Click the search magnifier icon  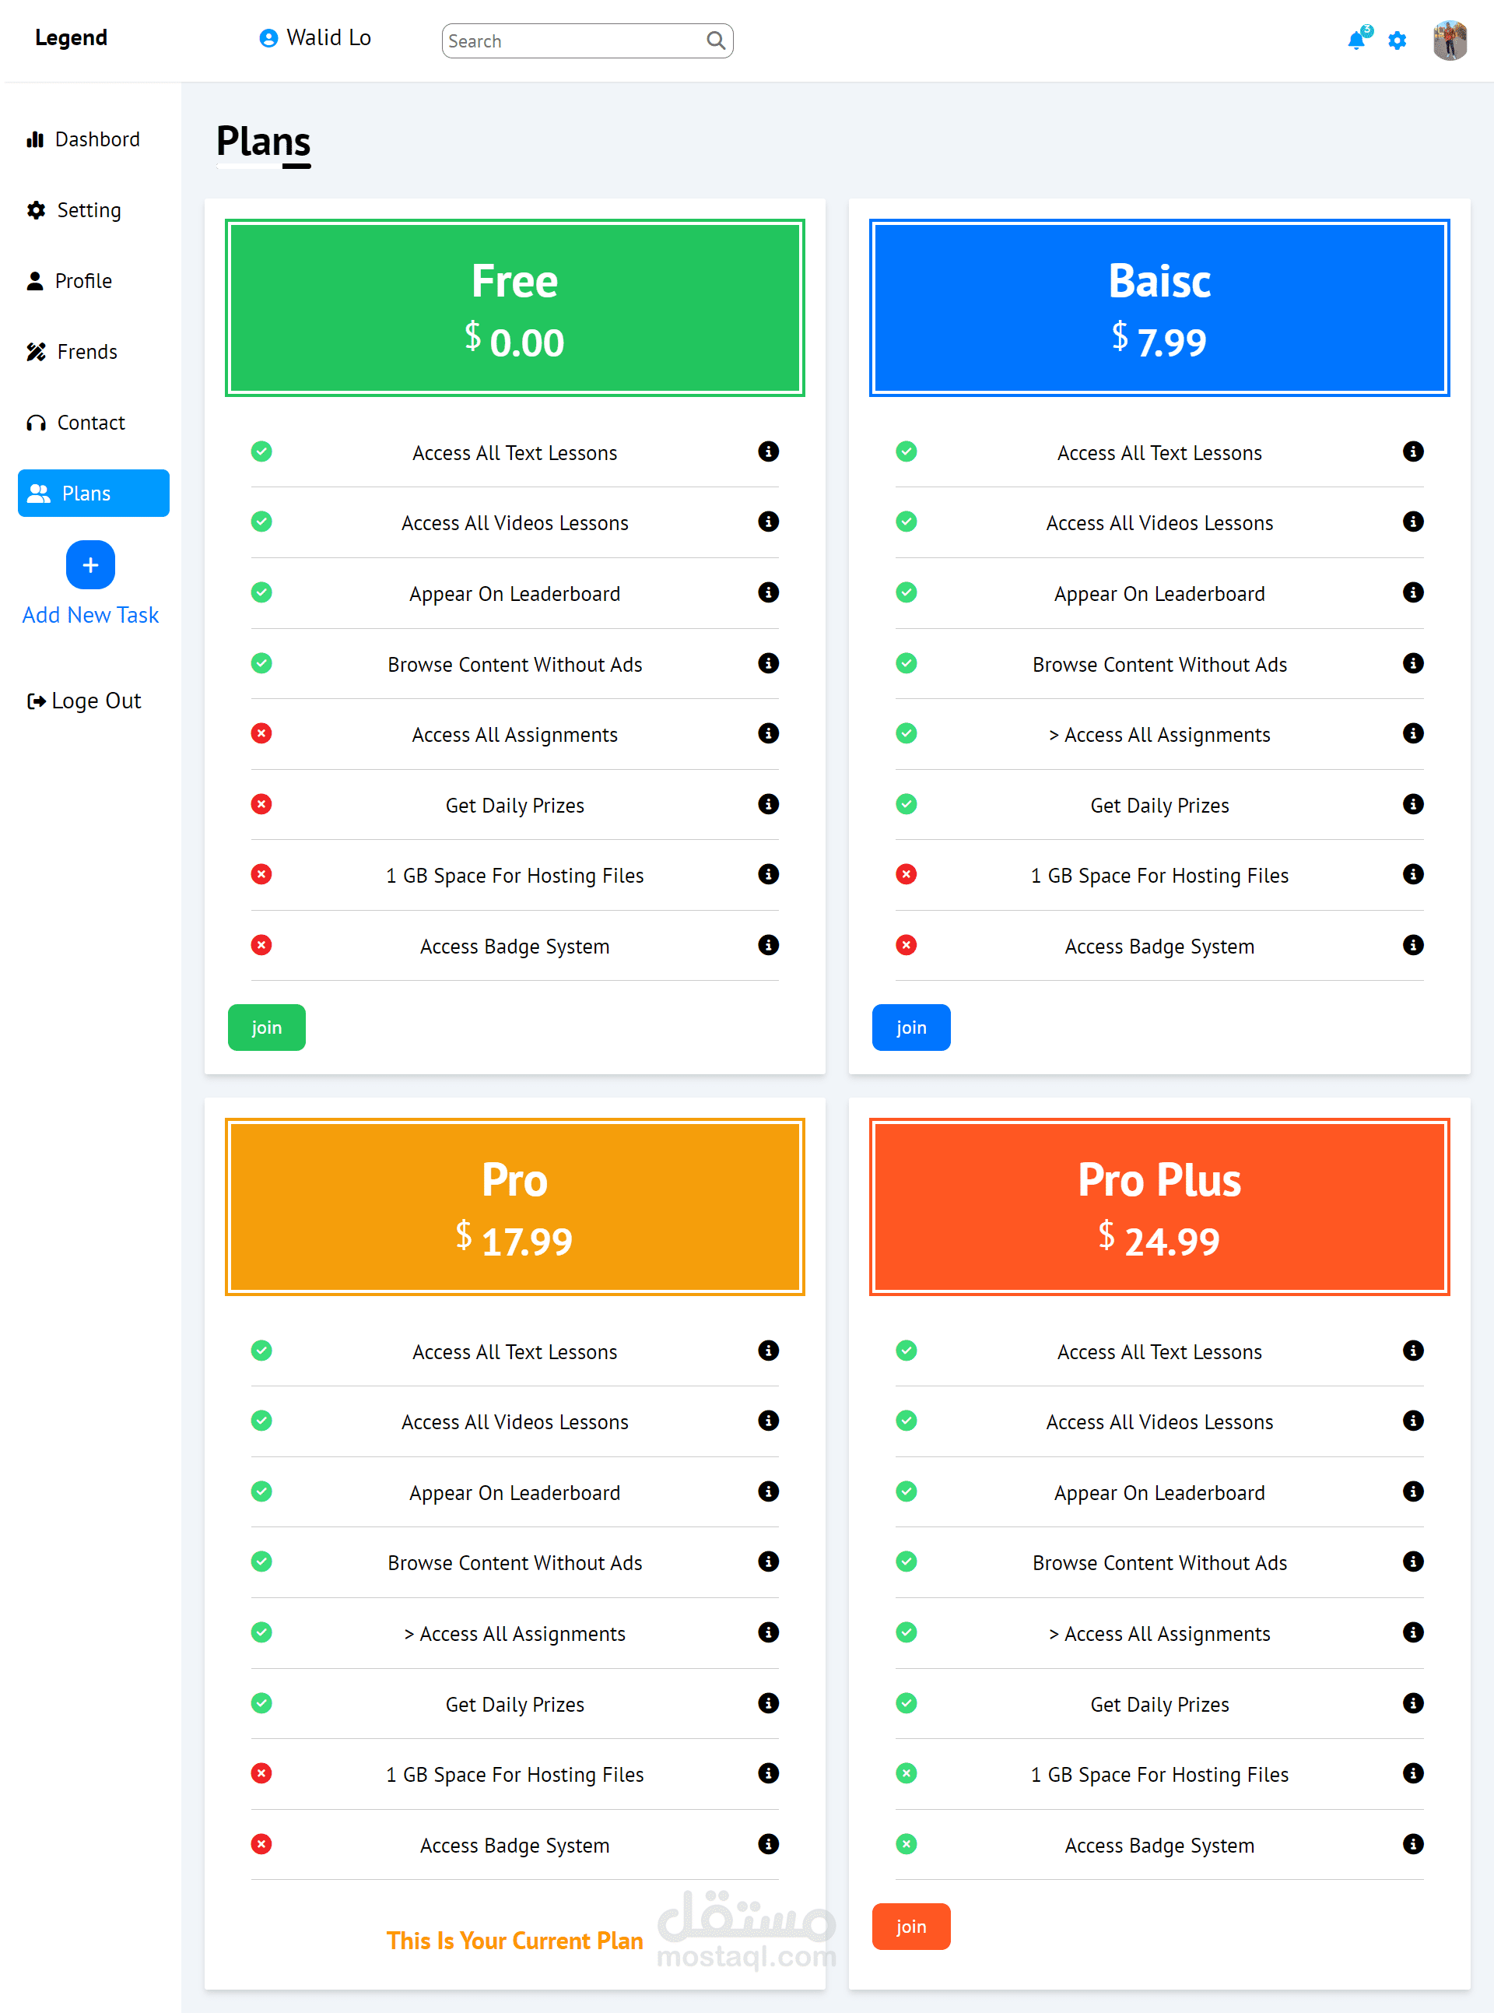coord(715,40)
